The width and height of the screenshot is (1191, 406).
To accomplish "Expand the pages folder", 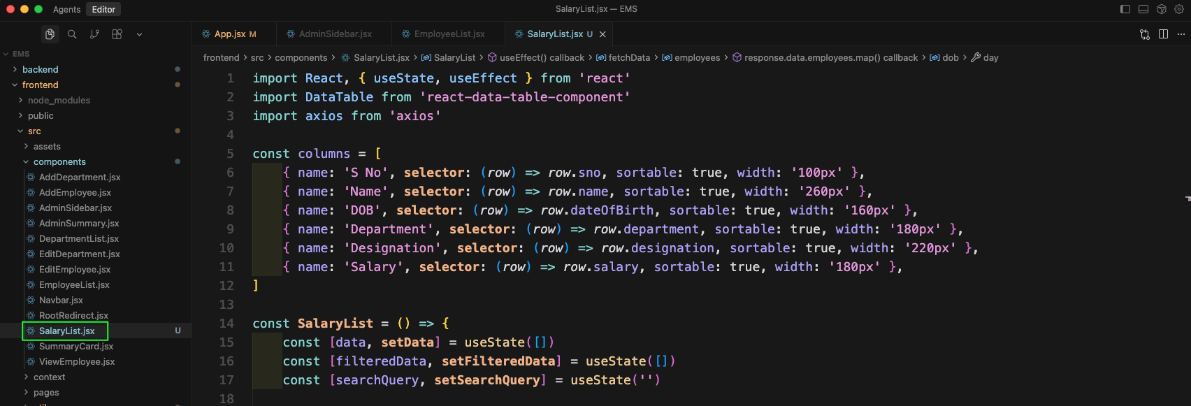I will [x=46, y=392].
